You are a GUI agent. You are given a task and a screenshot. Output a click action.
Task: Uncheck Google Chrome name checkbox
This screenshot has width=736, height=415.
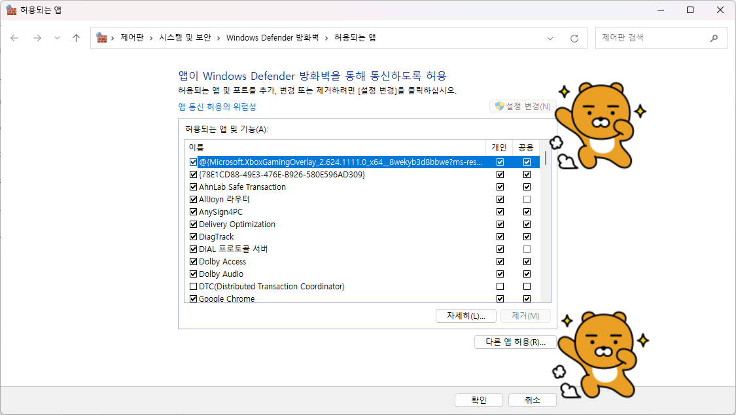coord(193,298)
